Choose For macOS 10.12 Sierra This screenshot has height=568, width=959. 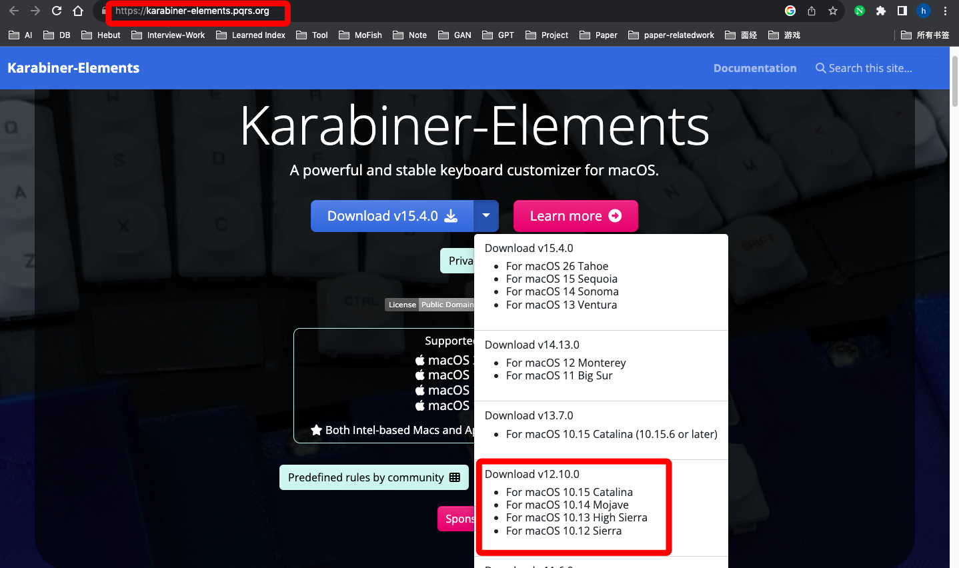(564, 531)
